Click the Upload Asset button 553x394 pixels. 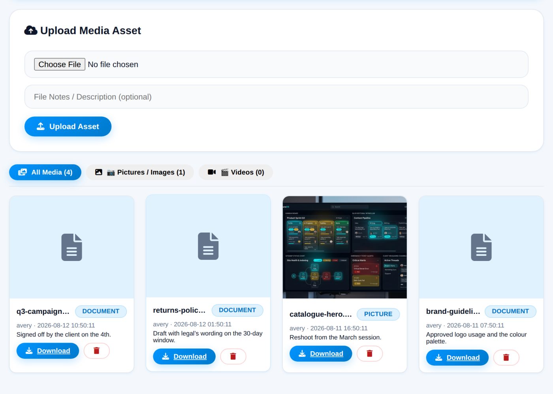[68, 126]
